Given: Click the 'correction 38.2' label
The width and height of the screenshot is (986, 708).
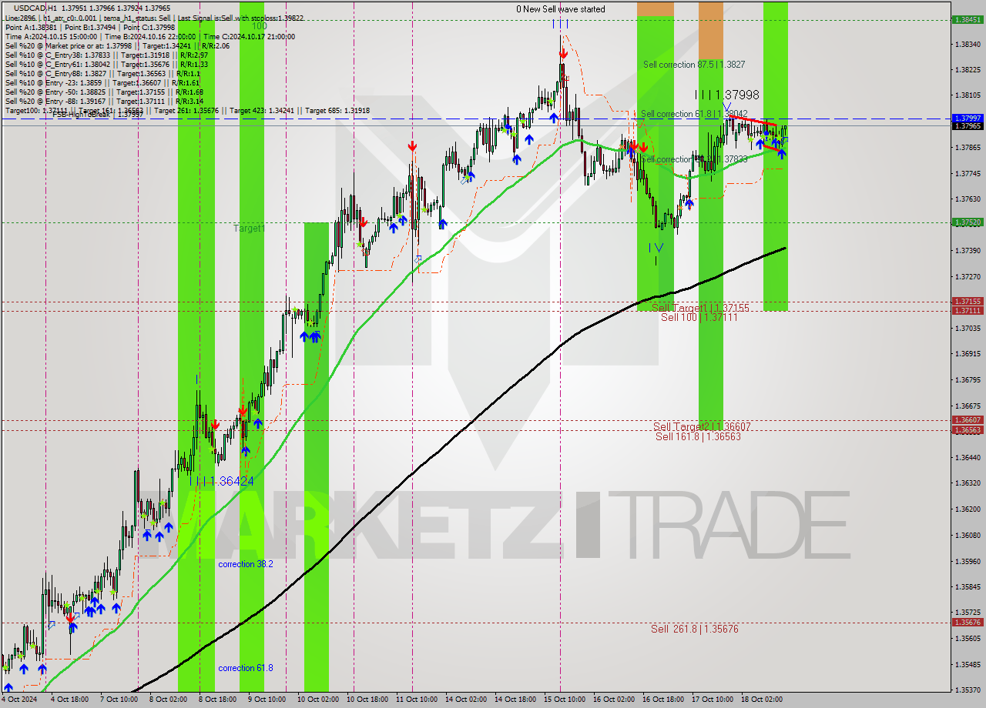Looking at the screenshot, I should (x=245, y=564).
